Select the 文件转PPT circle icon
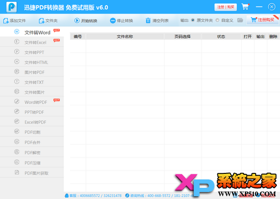Image resolution: width=280 pixels, height=199 pixels. [17, 52]
